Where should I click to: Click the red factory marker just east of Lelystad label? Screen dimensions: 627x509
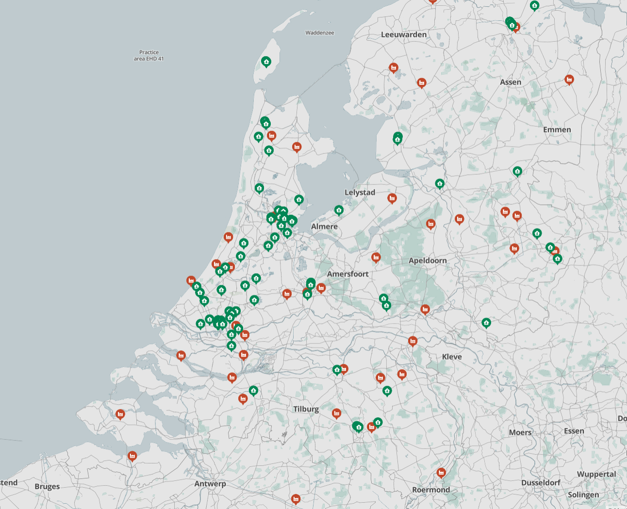coord(392,198)
